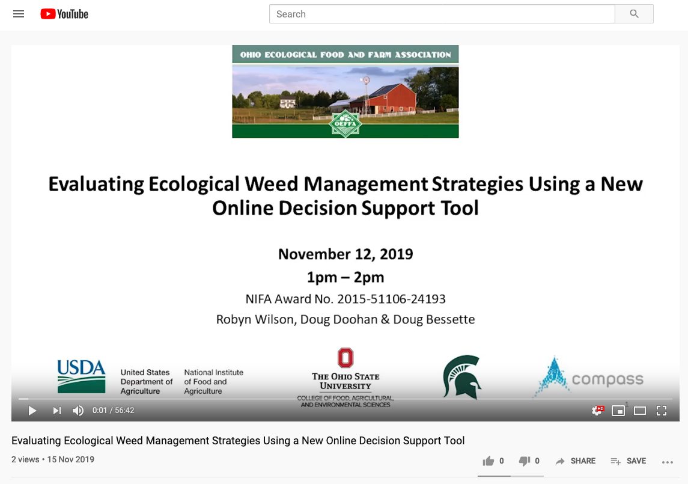
Task: Seek on the video progress bar
Action: (346, 399)
